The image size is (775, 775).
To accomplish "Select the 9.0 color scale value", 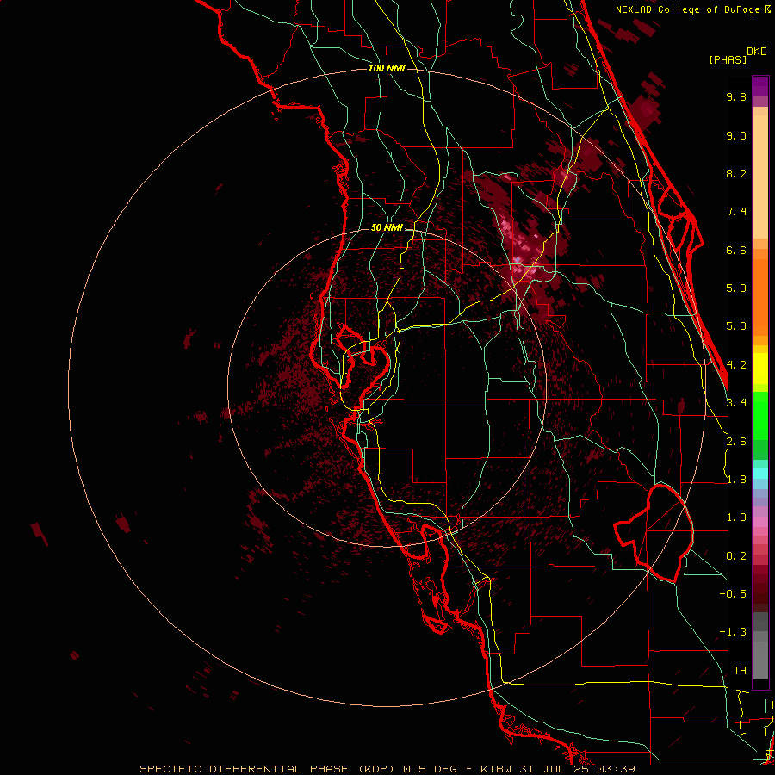I will (x=736, y=135).
